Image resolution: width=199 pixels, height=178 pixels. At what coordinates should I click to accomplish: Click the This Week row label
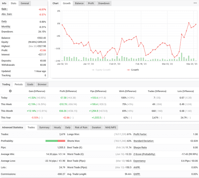coord(6,104)
